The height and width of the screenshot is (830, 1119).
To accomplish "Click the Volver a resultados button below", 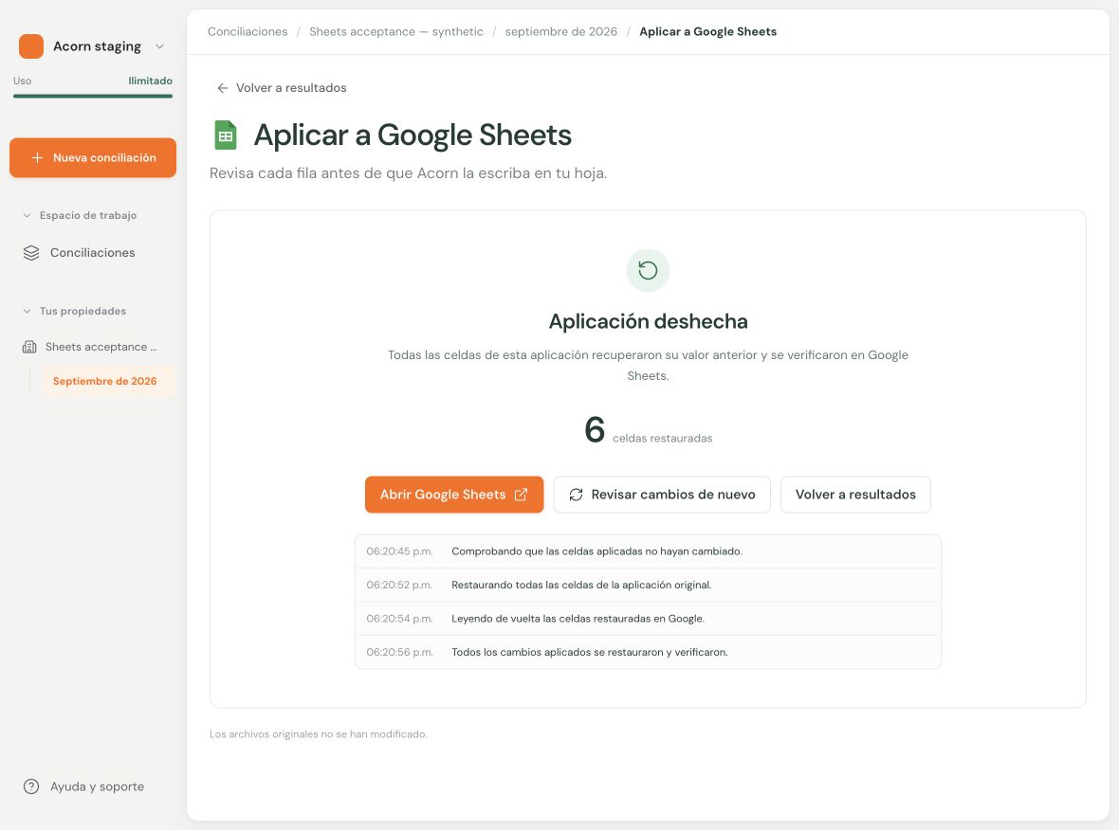I will [855, 495].
